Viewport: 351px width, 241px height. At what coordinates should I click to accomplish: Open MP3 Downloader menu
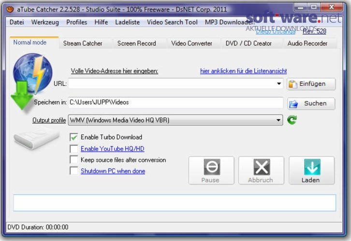[230, 22]
